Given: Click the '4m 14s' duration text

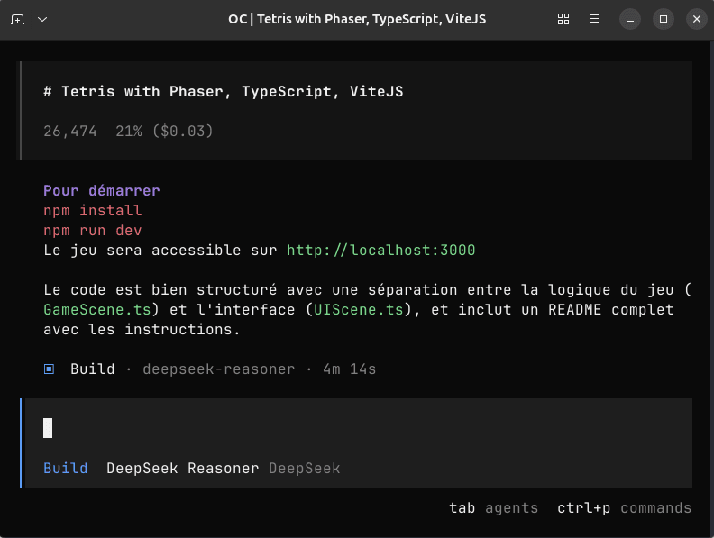Looking at the screenshot, I should (x=349, y=369).
